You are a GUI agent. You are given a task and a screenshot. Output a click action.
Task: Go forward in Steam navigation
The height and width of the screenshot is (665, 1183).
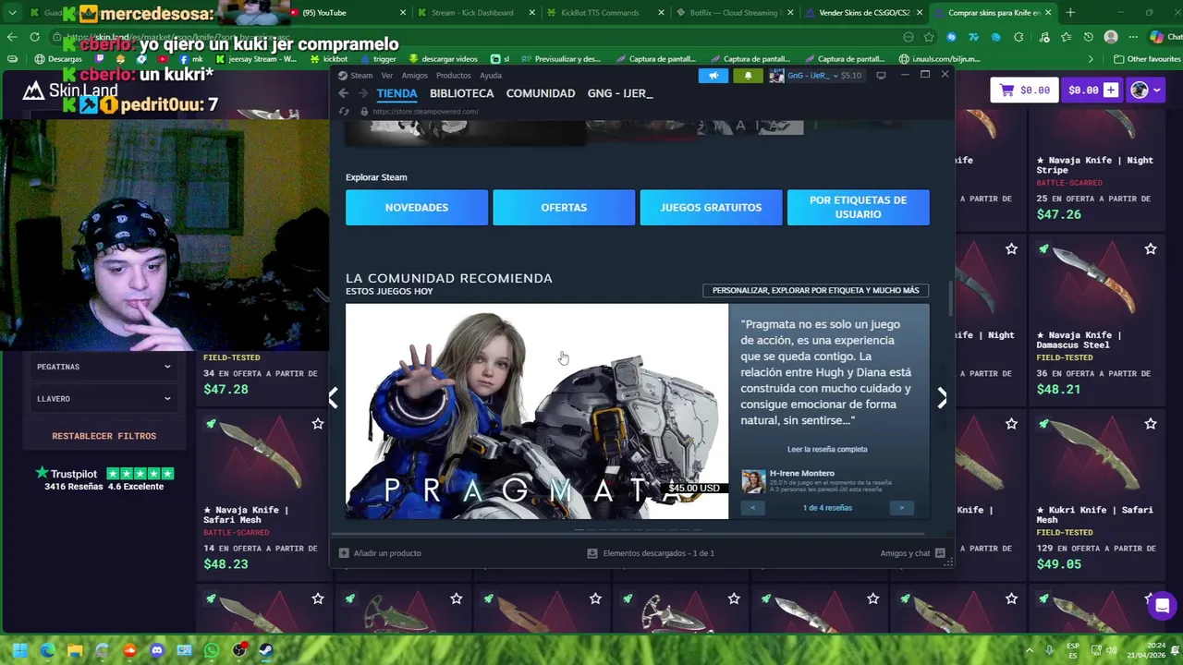tap(362, 93)
